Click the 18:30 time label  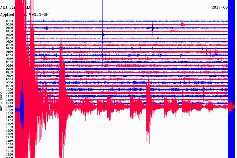tap(9, 148)
